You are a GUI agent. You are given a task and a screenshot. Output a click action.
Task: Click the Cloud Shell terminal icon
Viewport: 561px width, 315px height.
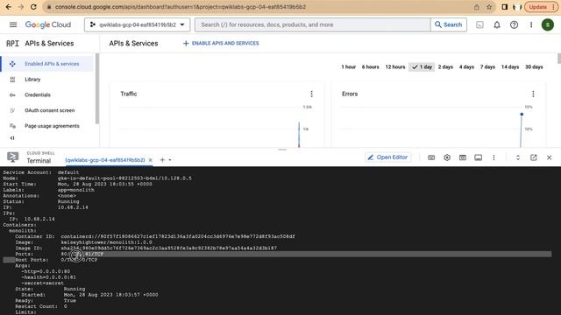point(12,157)
